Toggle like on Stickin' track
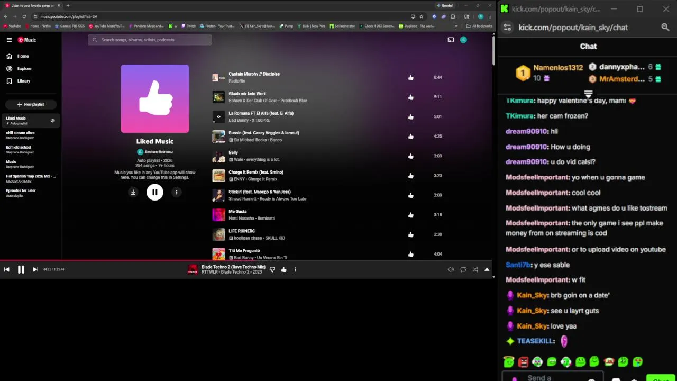The height and width of the screenshot is (381, 677). [x=411, y=195]
